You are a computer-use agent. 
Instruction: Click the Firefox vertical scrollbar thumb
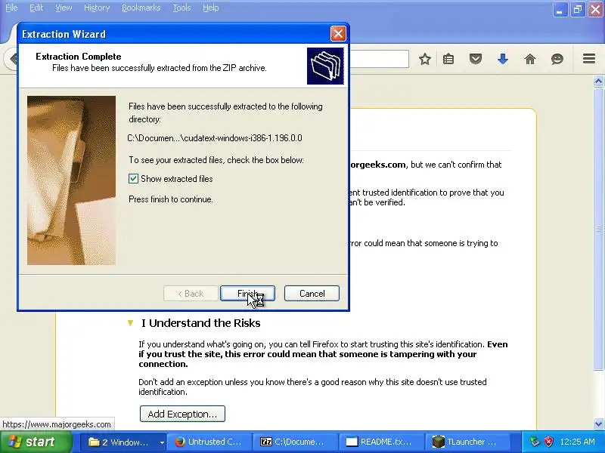point(598,229)
